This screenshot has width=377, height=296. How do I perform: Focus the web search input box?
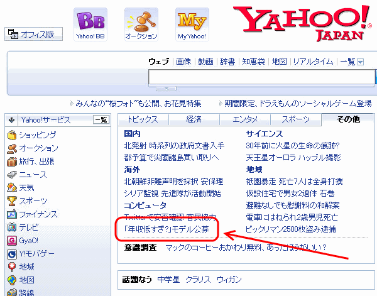click(x=261, y=77)
